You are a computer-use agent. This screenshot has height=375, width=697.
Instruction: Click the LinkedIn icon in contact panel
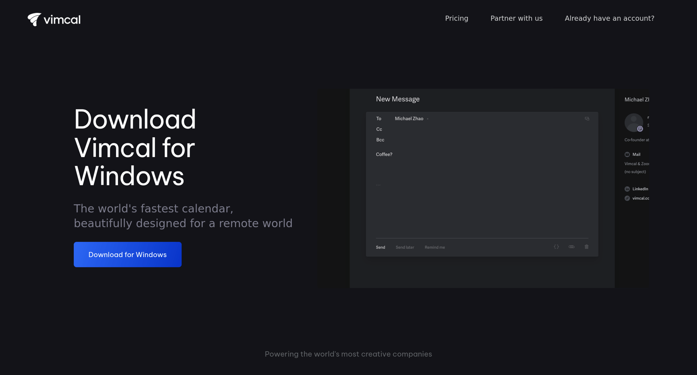coord(627,189)
